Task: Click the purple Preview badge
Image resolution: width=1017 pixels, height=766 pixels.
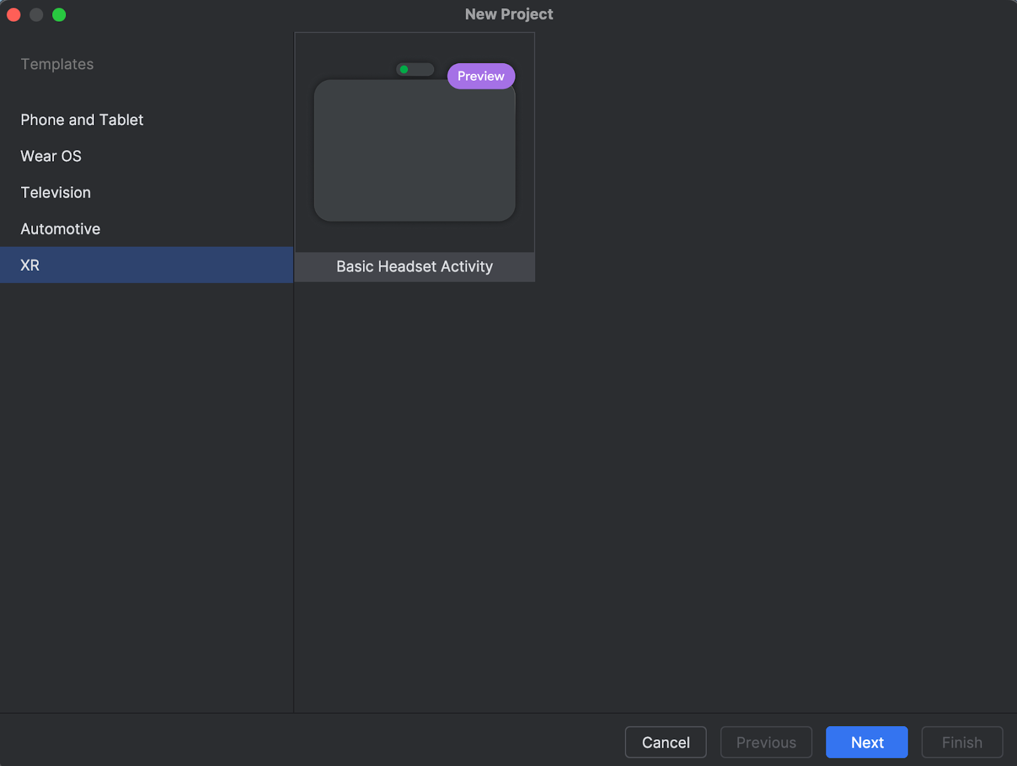Action: pos(481,76)
